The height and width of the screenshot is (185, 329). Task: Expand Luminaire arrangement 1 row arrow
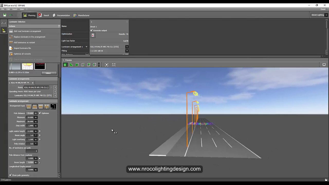coord(86,47)
